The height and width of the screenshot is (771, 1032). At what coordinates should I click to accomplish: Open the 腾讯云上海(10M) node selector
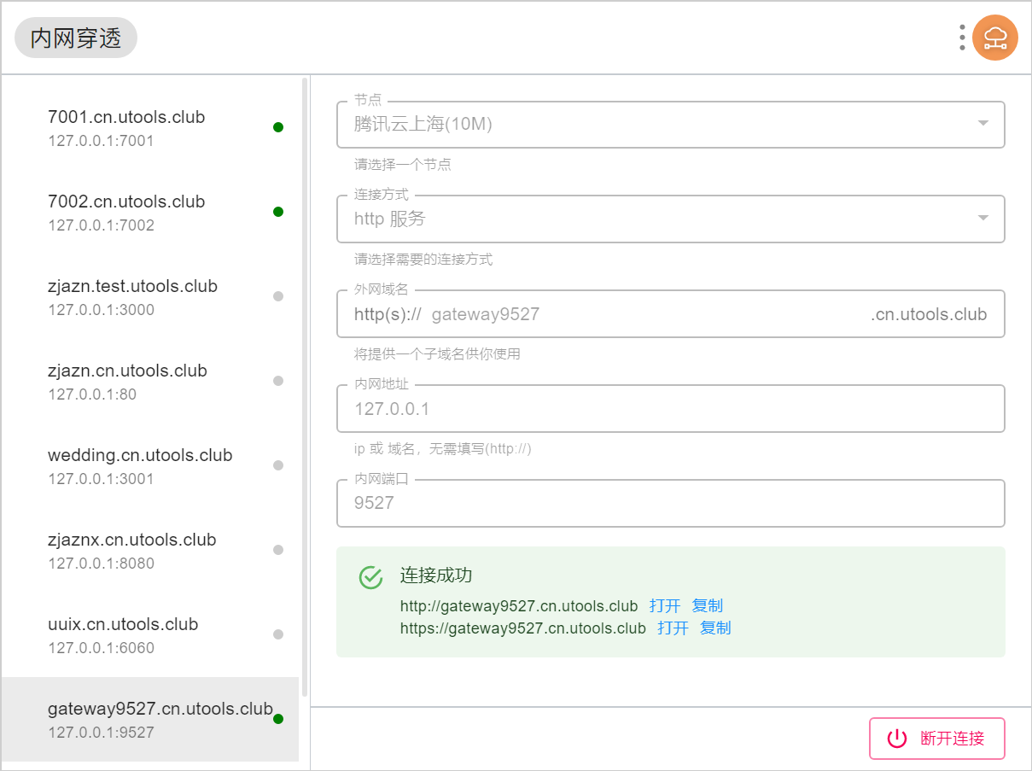click(657, 125)
